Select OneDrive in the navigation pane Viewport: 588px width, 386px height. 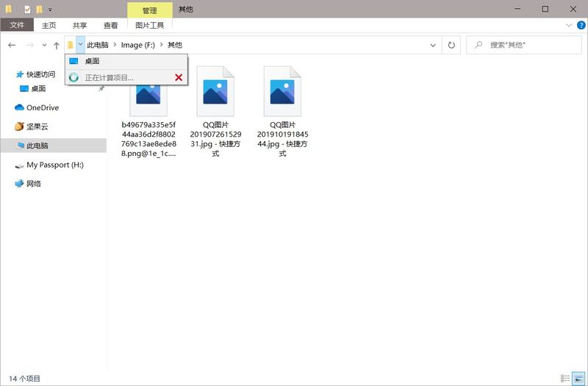pos(43,107)
